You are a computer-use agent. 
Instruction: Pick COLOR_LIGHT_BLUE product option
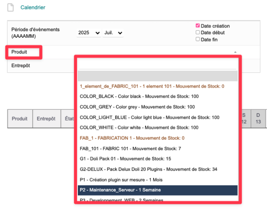pyautogui.click(x=149, y=117)
